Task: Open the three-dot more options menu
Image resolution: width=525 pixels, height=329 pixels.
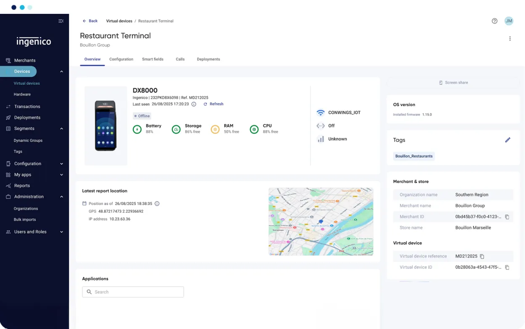Action: [510, 39]
